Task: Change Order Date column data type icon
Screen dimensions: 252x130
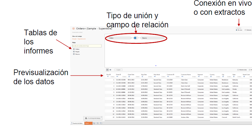Action: [129, 77]
